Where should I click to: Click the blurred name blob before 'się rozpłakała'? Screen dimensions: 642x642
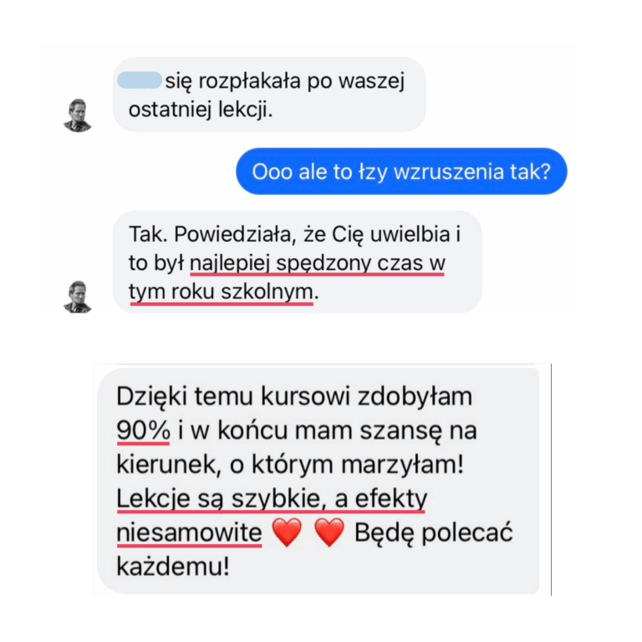[140, 80]
